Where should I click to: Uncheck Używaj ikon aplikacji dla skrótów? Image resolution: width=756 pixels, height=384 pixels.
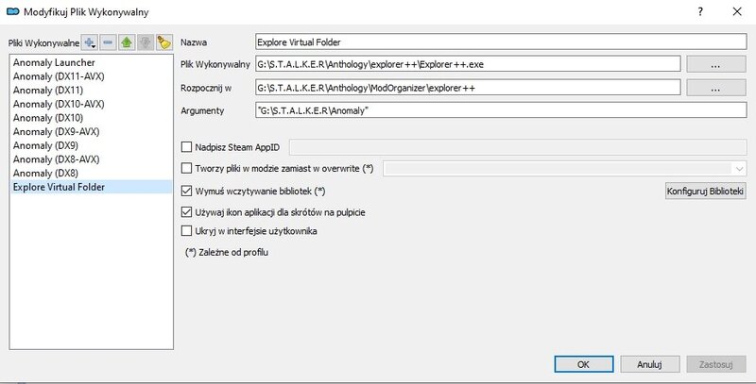pyautogui.click(x=186, y=211)
